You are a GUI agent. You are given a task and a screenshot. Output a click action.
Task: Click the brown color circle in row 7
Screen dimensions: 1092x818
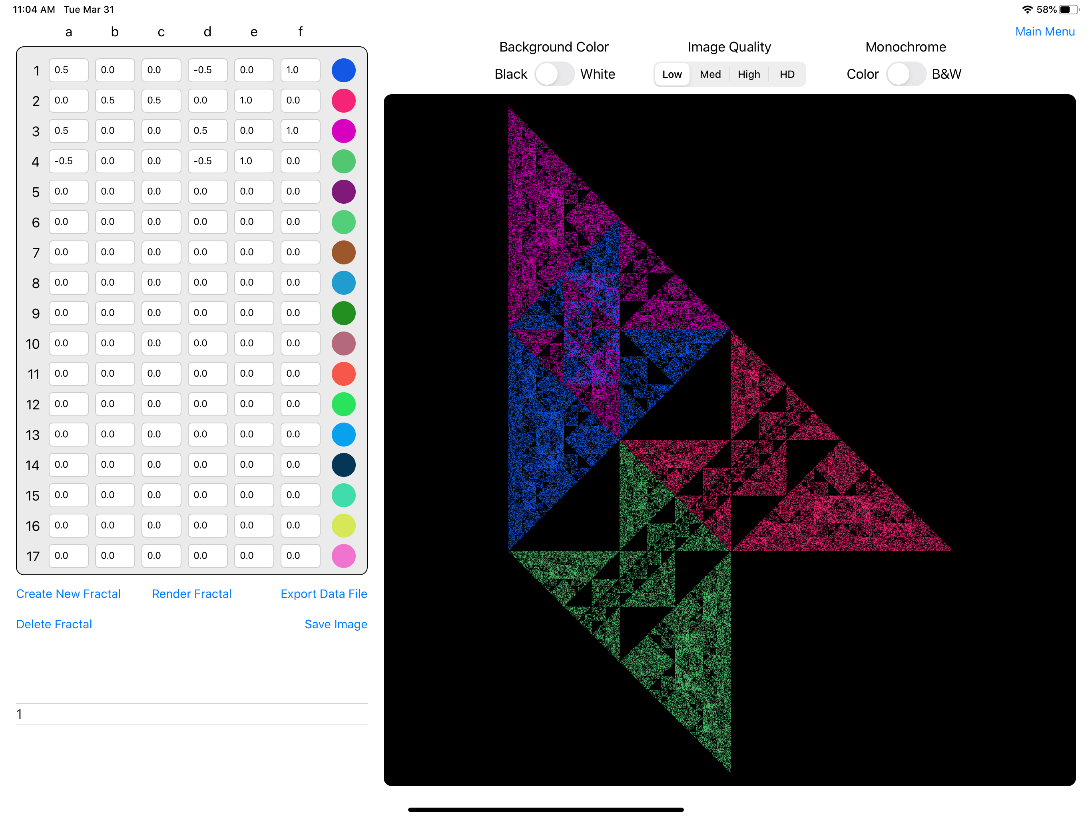click(x=343, y=252)
